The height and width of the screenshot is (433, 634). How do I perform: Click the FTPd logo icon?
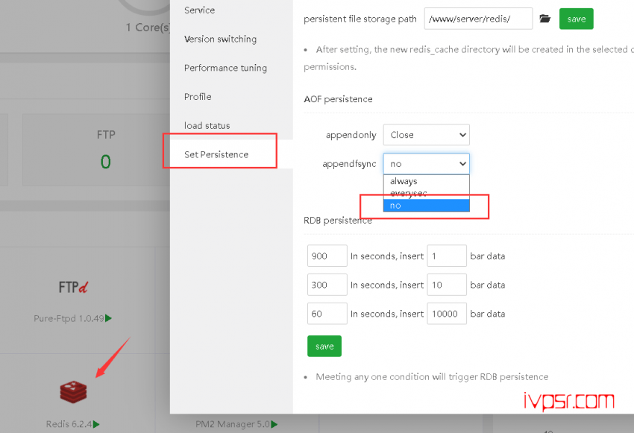73,287
